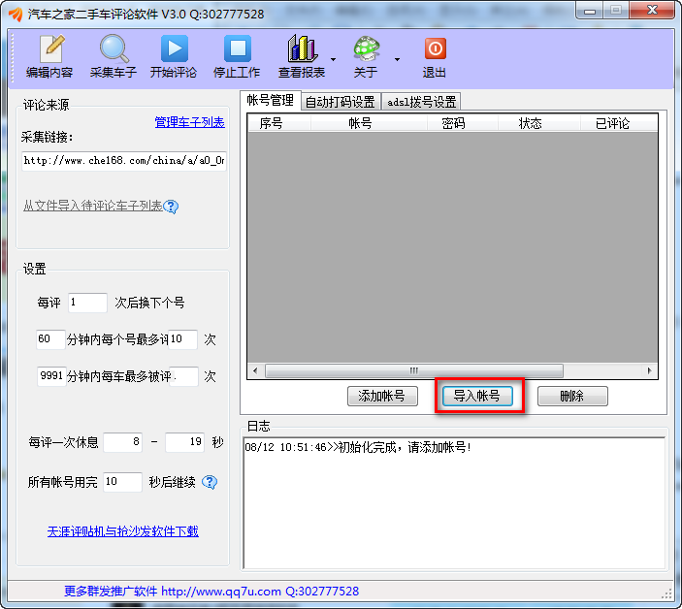Expand dropdown arrow beside 查看报表

333,59
